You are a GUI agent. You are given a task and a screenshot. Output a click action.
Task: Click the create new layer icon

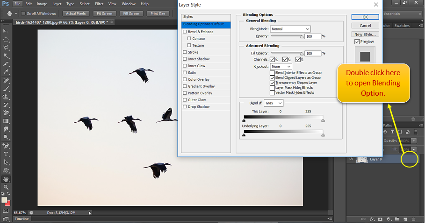(405, 219)
